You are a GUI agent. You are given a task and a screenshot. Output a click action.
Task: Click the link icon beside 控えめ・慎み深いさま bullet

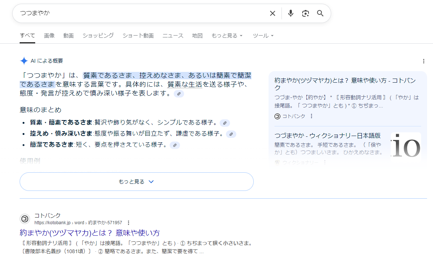[x=231, y=134]
